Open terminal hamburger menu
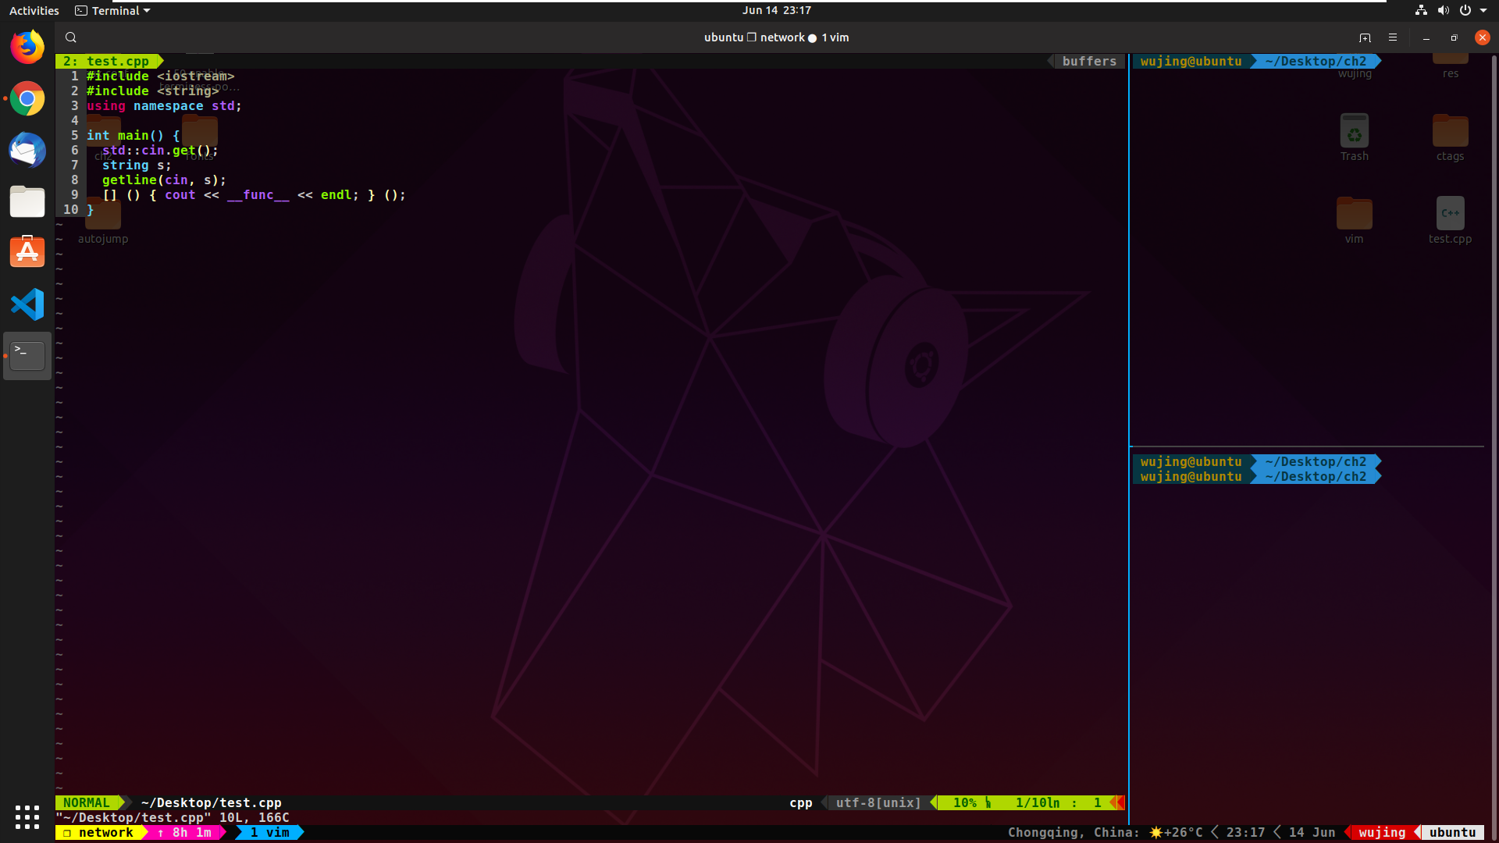This screenshot has height=843, width=1499. point(1393,37)
